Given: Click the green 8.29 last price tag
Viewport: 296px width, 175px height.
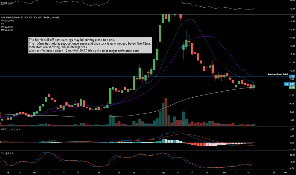Looking at the screenshot, I should pyautogui.click(x=292, y=87).
